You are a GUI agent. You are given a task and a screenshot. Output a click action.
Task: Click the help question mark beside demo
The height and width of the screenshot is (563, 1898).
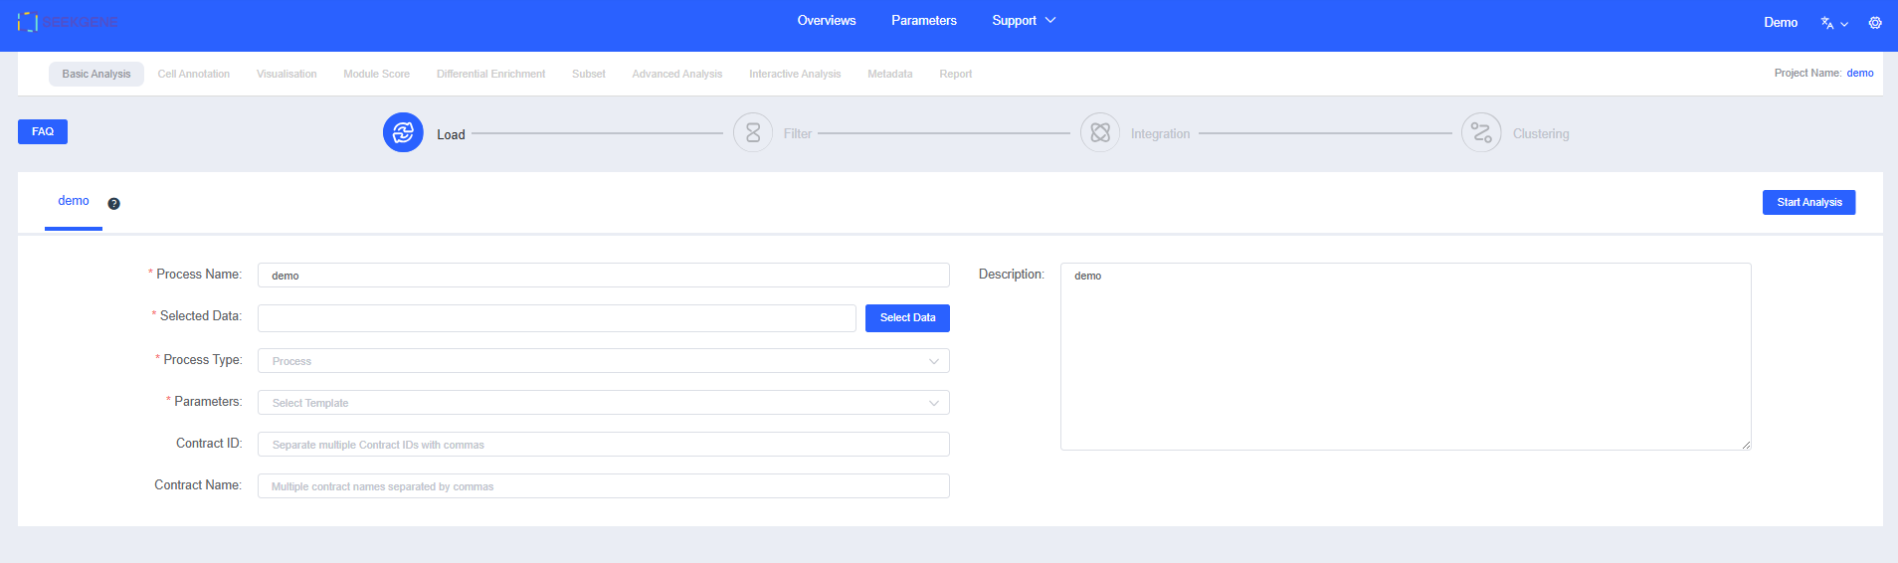click(114, 204)
